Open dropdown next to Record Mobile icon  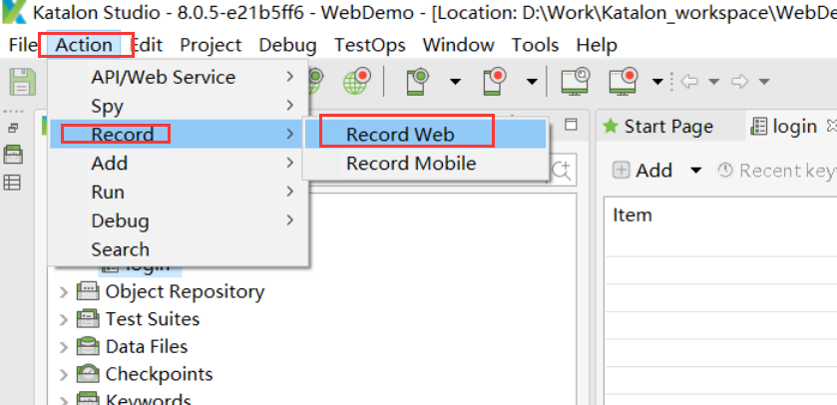(532, 82)
